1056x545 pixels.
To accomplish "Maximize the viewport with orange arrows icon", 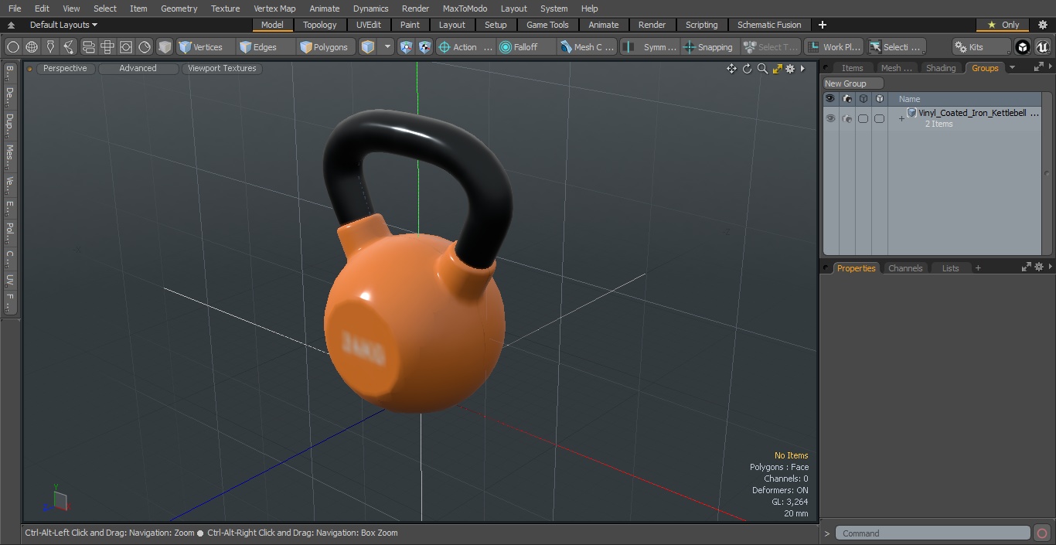I will pos(778,69).
